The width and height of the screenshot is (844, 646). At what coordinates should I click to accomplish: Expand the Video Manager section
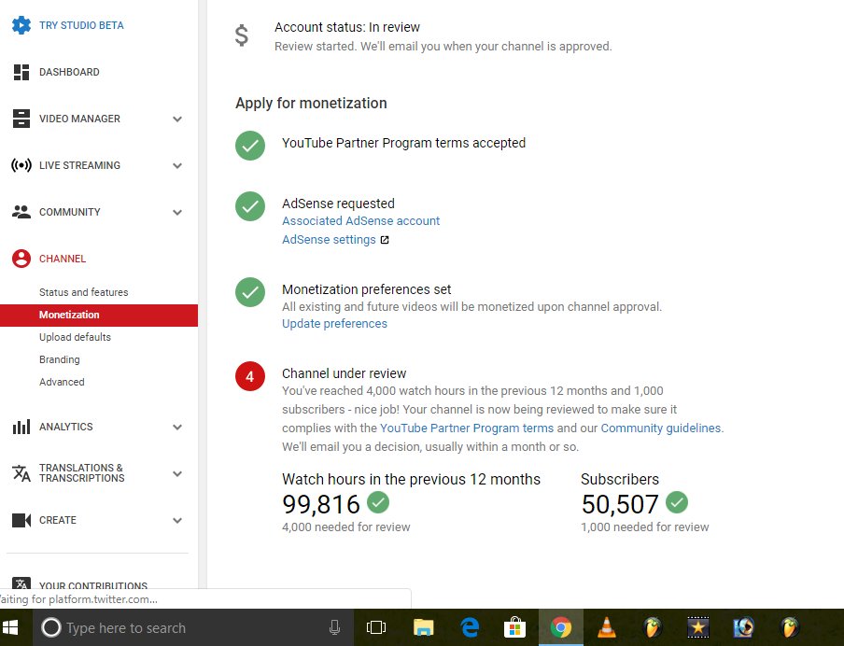coord(177,119)
